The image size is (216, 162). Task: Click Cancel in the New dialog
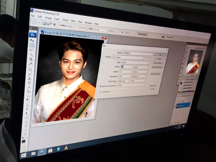click(x=159, y=59)
